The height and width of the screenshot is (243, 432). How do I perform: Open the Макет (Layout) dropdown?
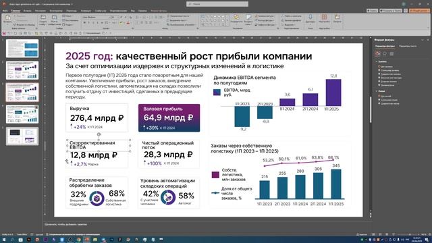click(67, 16)
